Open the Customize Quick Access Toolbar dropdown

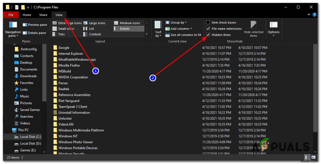point(28,8)
